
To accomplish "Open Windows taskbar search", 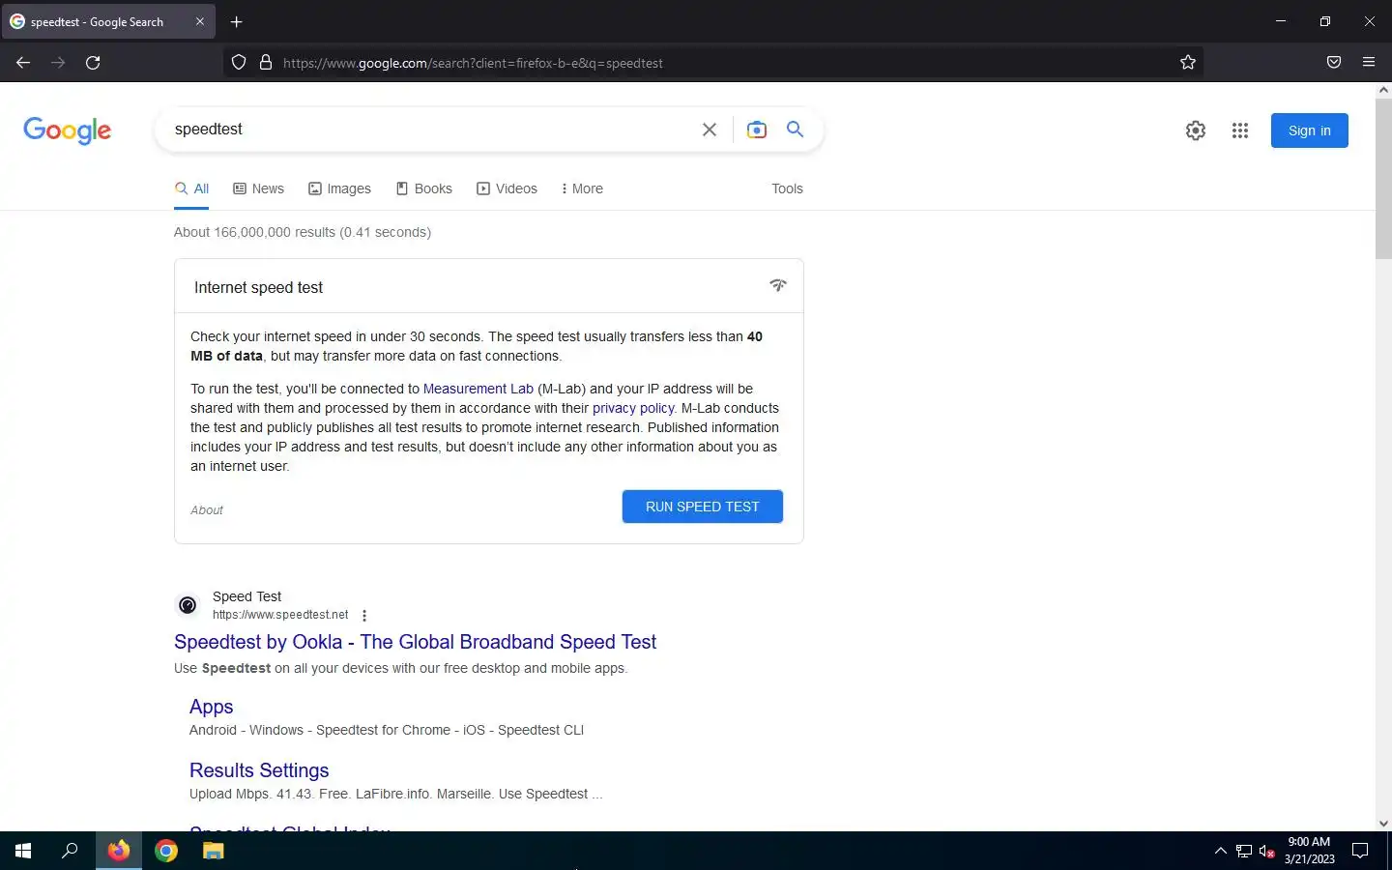I will [x=70, y=851].
